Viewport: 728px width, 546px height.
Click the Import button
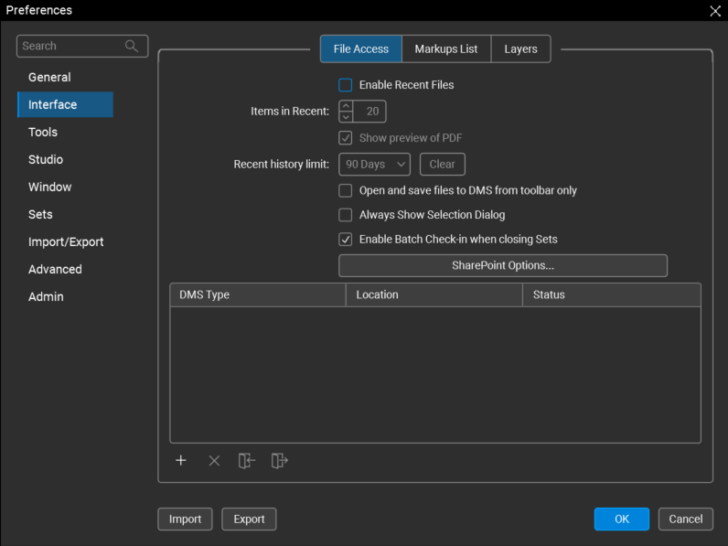tap(186, 519)
